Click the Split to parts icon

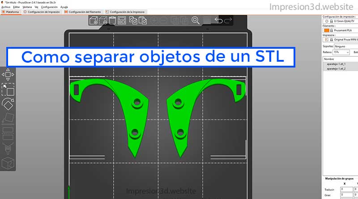(x=184, y=21)
